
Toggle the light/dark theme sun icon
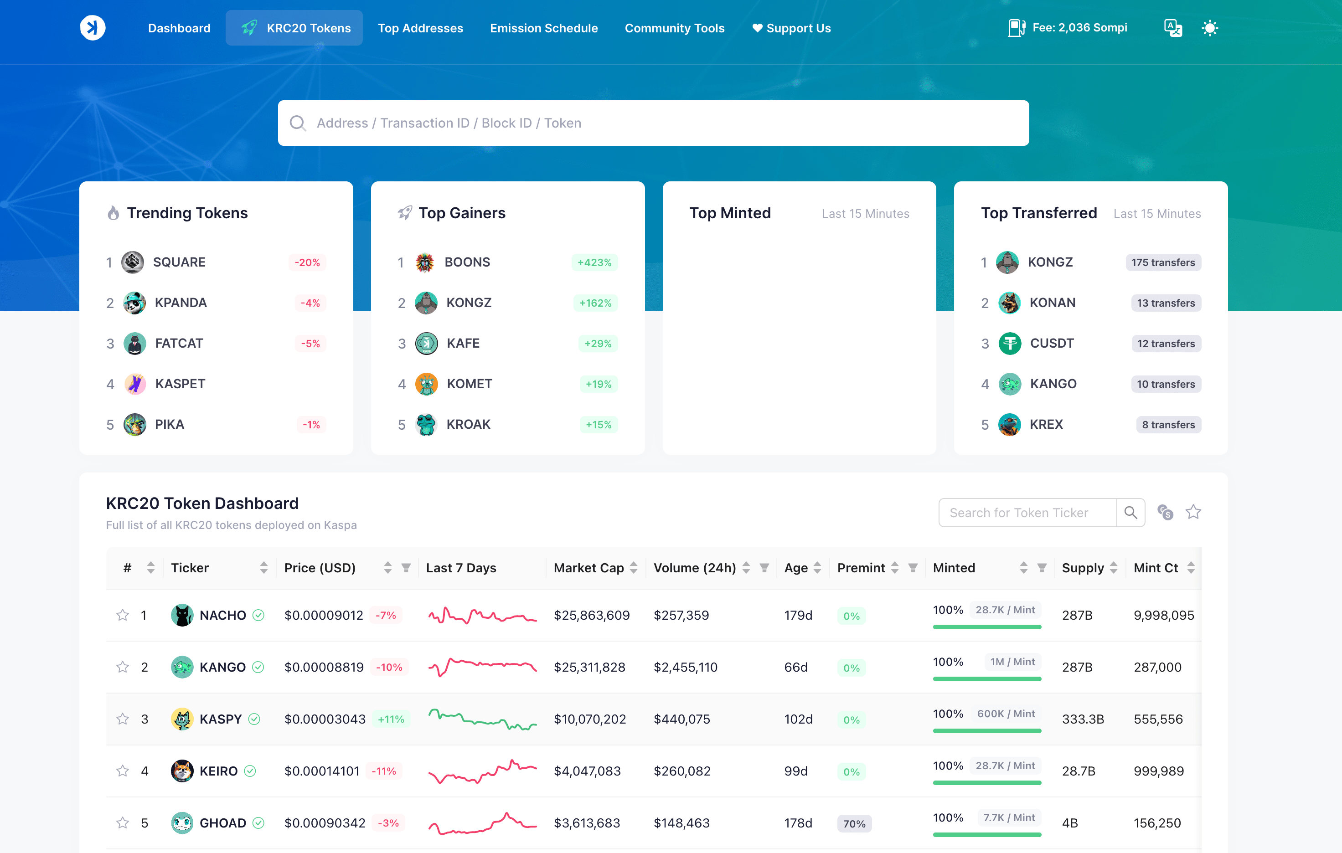(x=1209, y=28)
